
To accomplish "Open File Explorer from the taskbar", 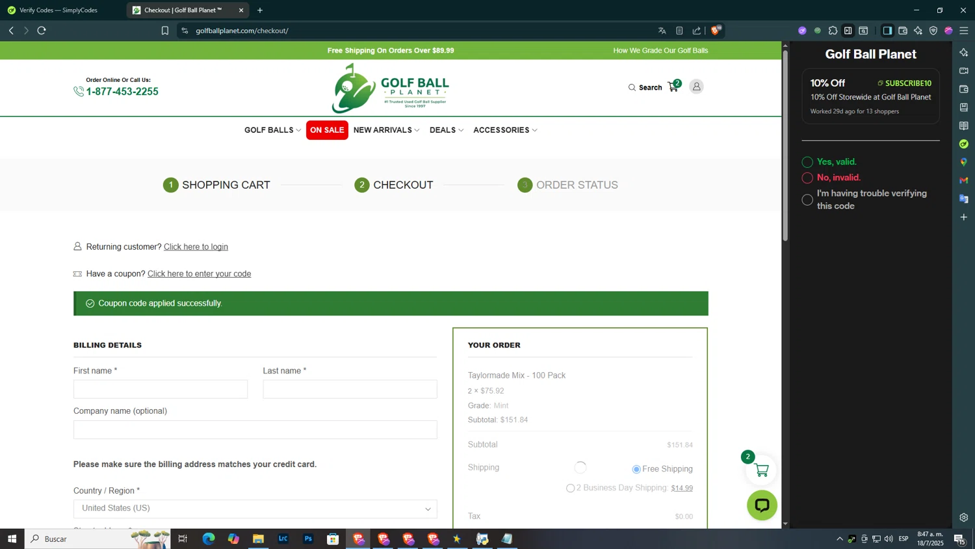I will [258, 539].
